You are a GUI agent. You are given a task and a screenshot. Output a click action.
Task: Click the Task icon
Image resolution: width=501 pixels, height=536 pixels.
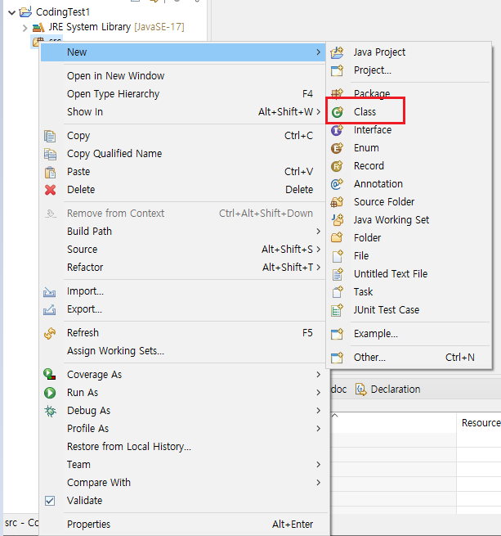338,291
